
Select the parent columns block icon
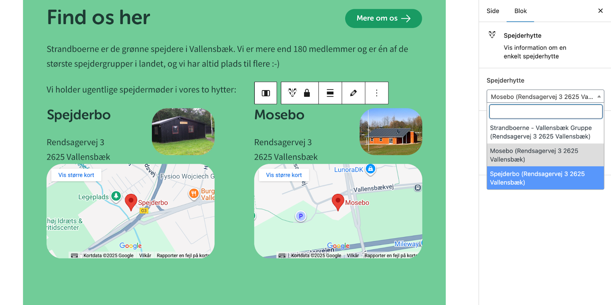[266, 93]
